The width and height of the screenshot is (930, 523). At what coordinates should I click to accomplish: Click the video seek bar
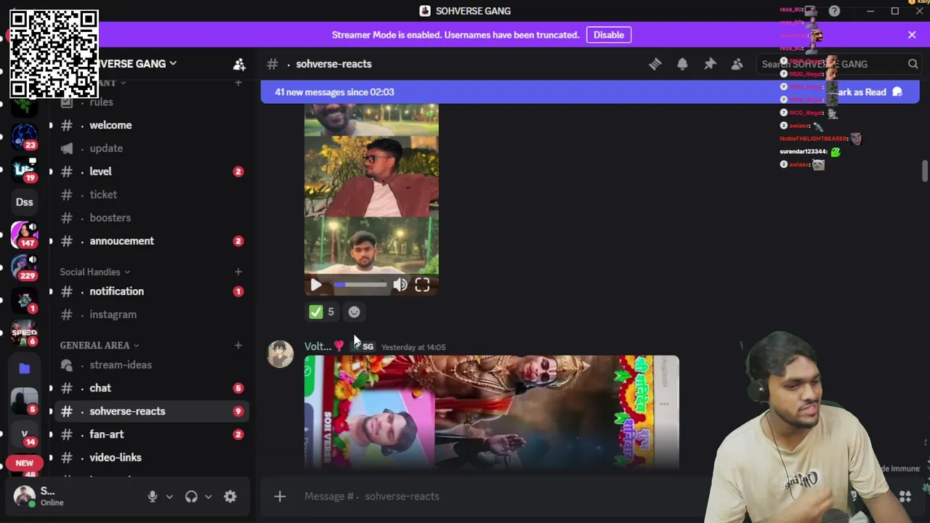360,285
